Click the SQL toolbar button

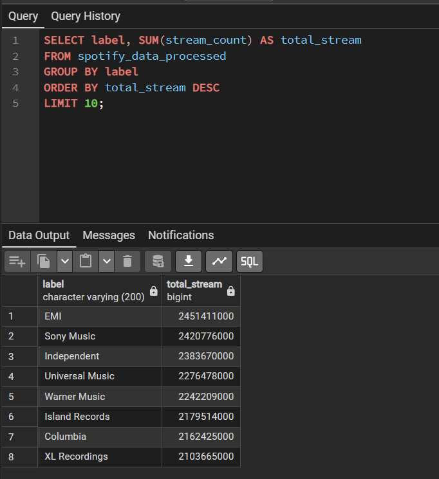[250, 262]
